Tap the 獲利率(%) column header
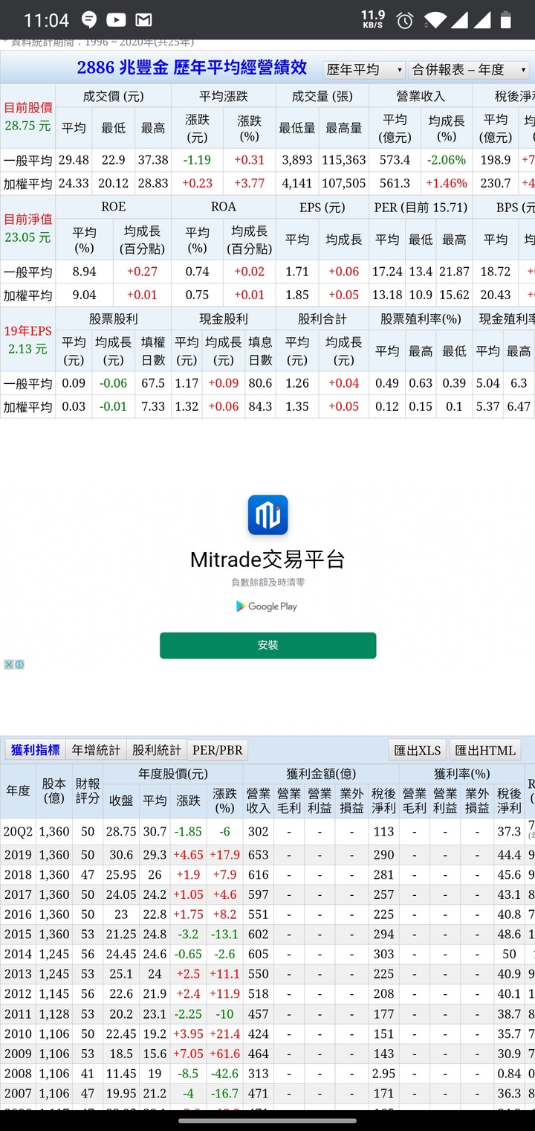Image resolution: width=535 pixels, height=1131 pixels. click(462, 774)
